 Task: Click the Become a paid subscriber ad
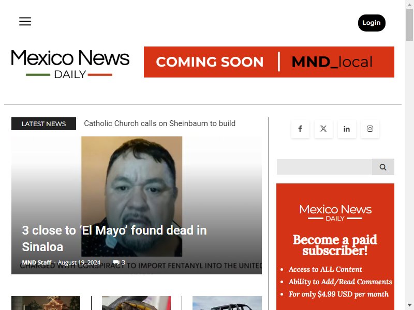click(x=335, y=247)
